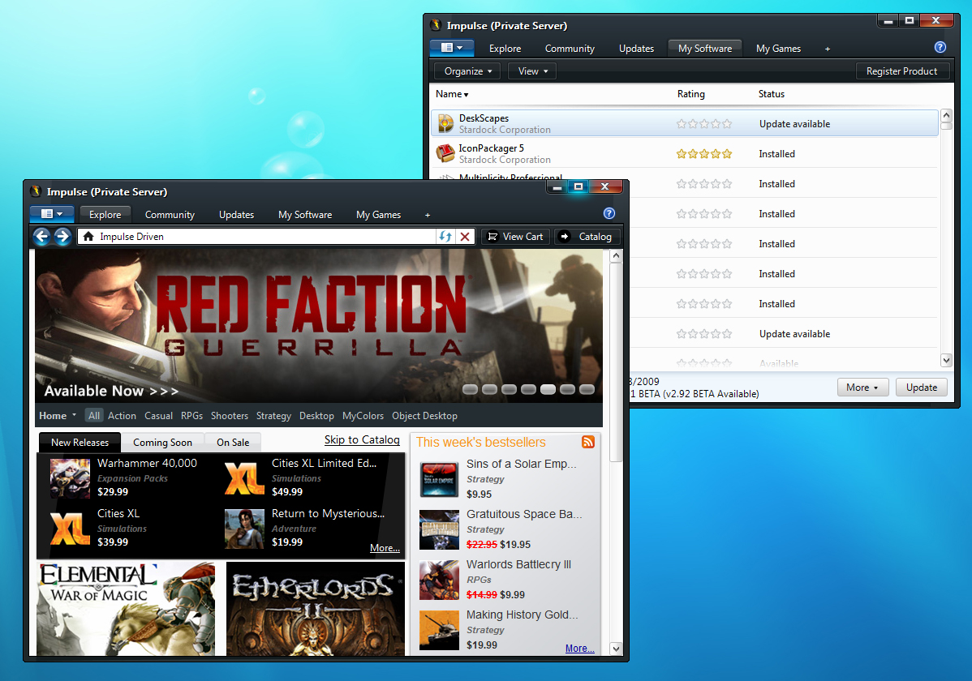
Task: Open the My Games tab in front window
Action: [378, 215]
